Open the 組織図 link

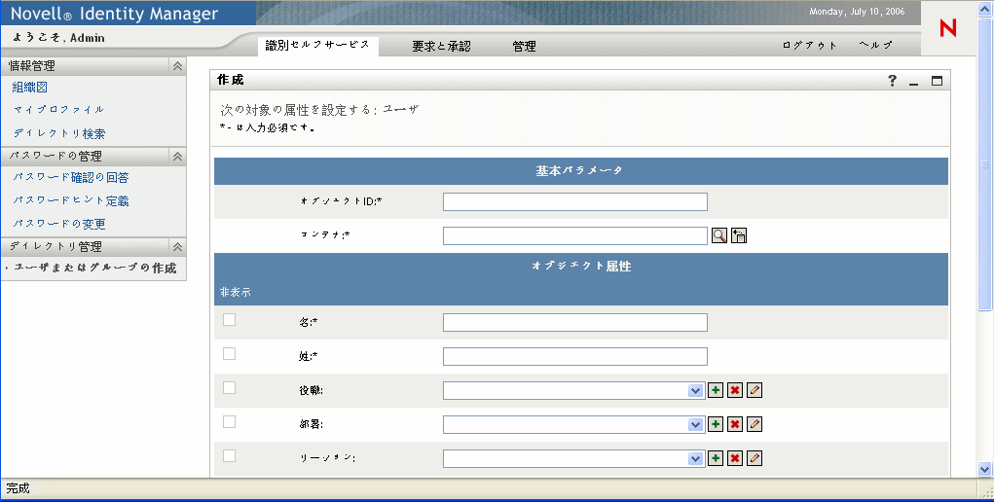[x=30, y=88]
